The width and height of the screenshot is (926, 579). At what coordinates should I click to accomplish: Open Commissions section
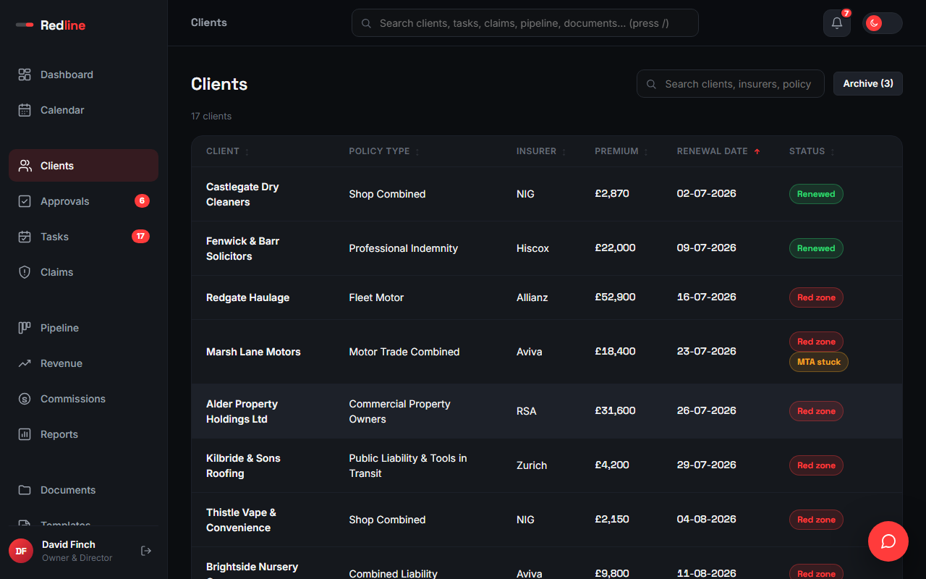[x=83, y=399]
